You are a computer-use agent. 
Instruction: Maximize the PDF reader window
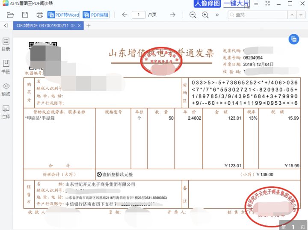pyautogui.click(x=290, y=3)
